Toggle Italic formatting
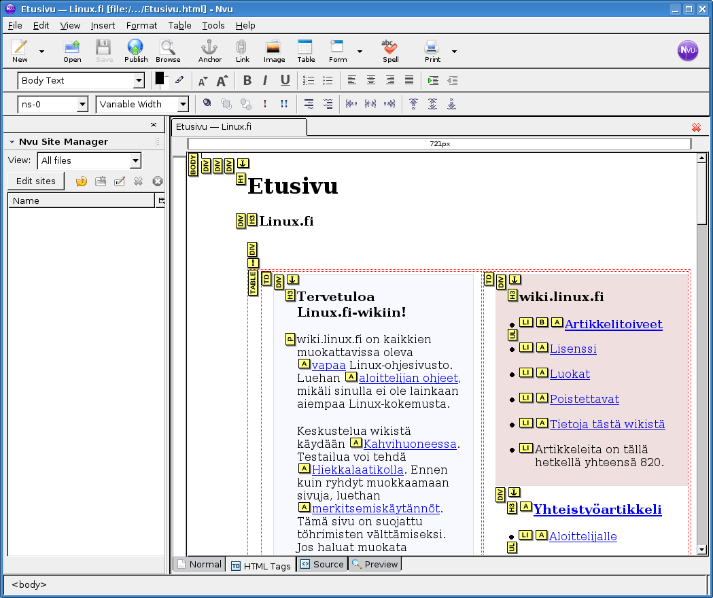 266,80
